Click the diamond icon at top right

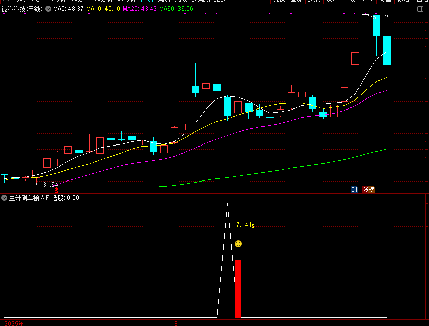410,9
